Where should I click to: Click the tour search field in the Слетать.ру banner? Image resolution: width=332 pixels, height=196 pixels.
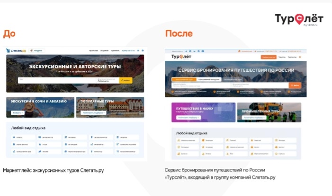pos(57,80)
